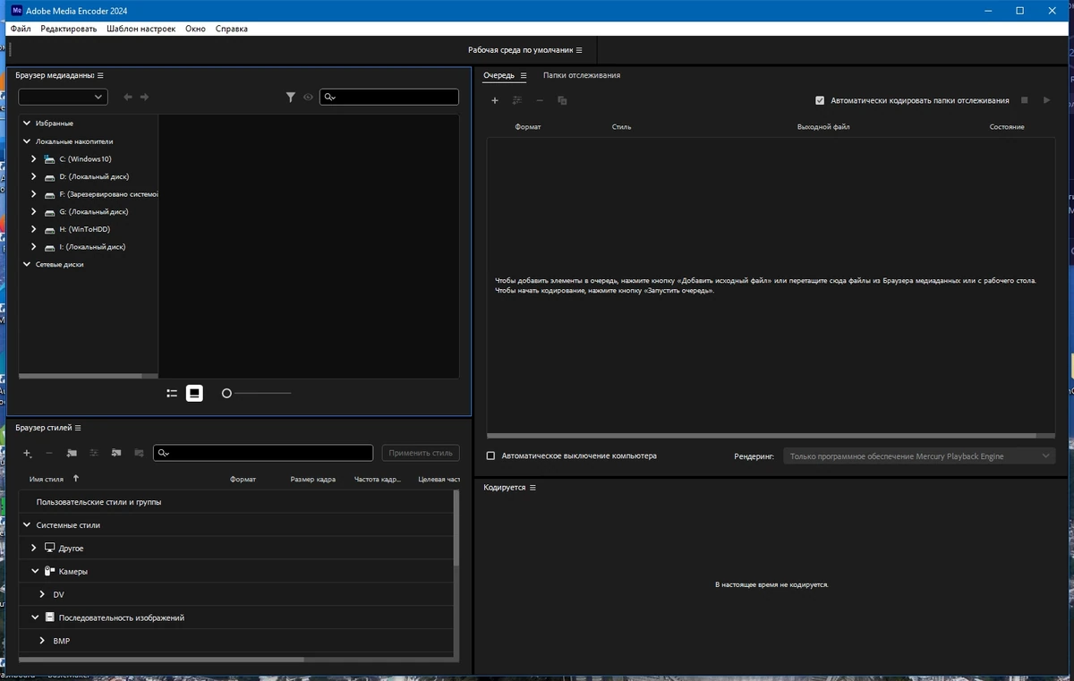Viewport: 1074px width, 681px height.
Task: Collapse the Камеры style group
Action: coord(34,571)
